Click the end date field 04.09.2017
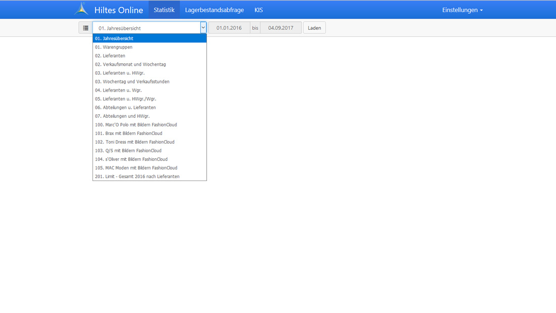The image size is (556, 313). (281, 28)
